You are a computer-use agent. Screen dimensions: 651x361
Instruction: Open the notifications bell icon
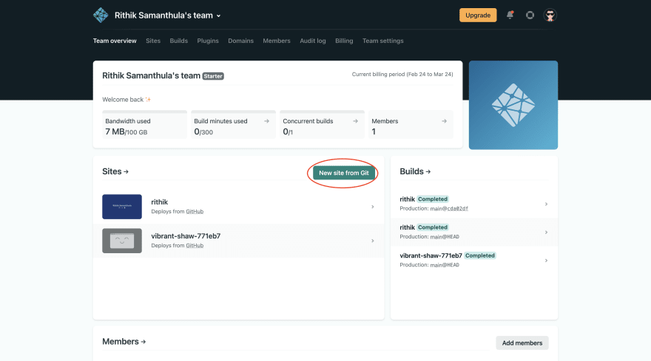pos(510,15)
